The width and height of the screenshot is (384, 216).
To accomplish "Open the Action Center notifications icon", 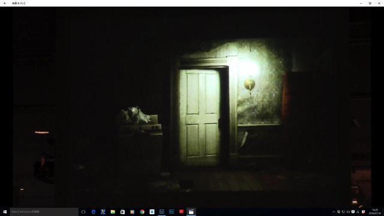I will coord(353,212).
